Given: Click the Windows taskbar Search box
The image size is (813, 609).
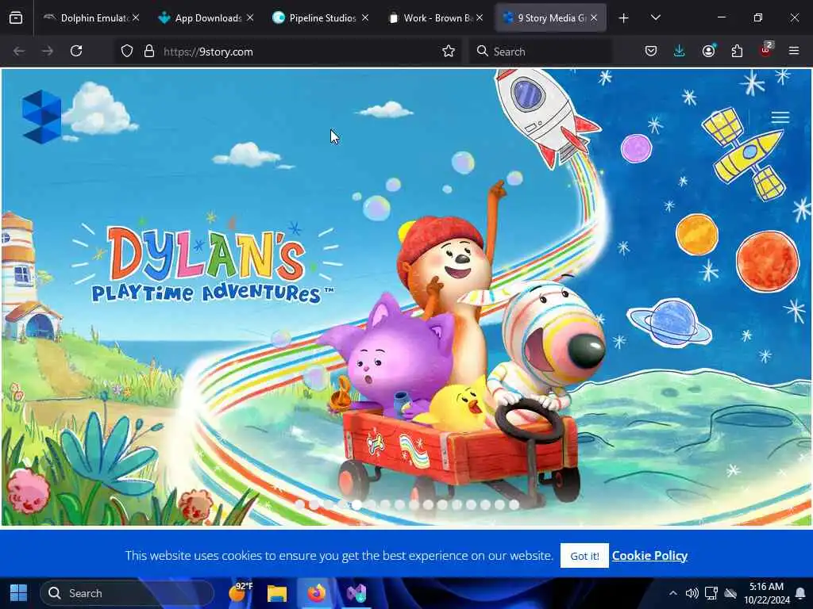Looking at the screenshot, I should tap(127, 593).
